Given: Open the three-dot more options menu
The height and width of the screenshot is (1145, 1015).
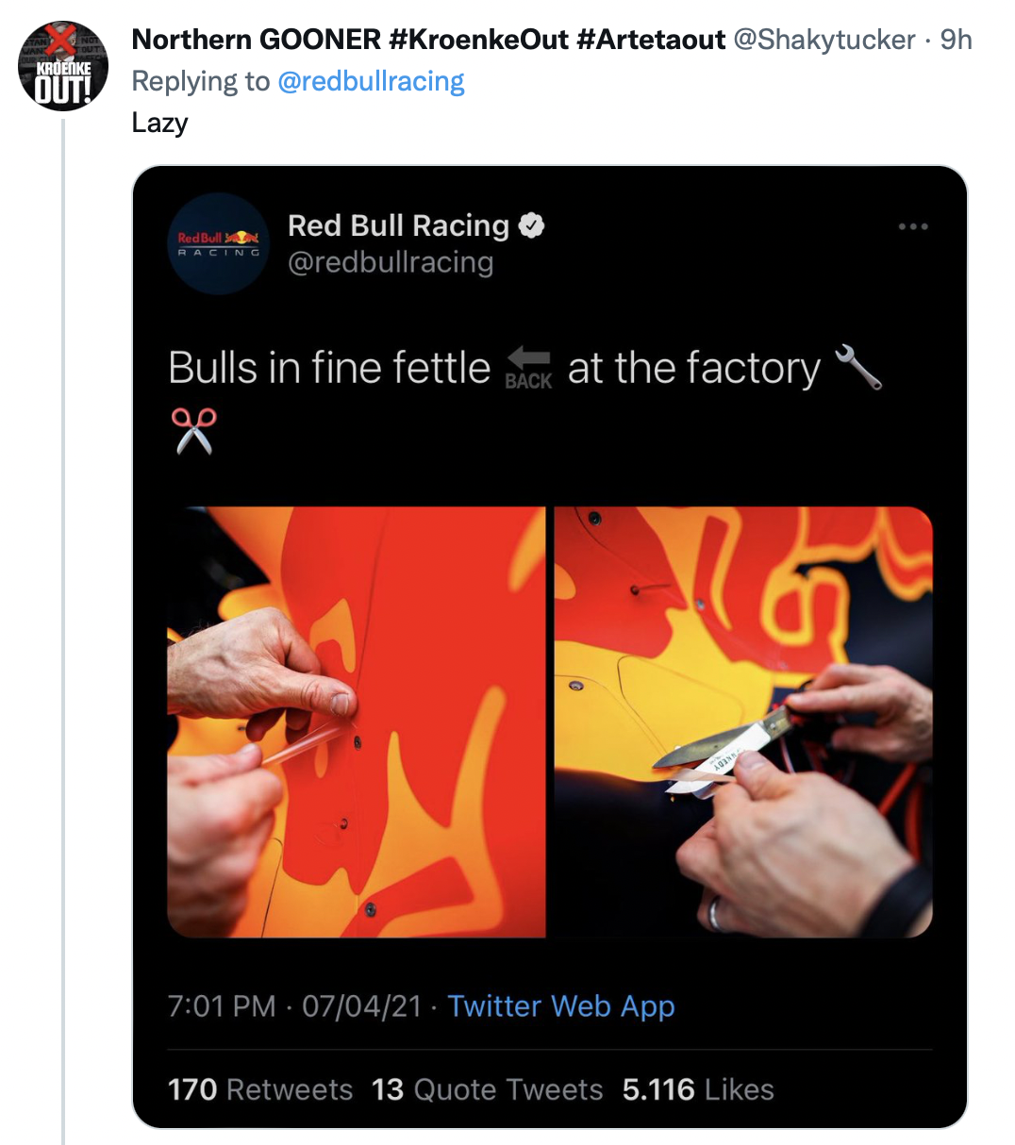Looking at the screenshot, I should tap(912, 226).
